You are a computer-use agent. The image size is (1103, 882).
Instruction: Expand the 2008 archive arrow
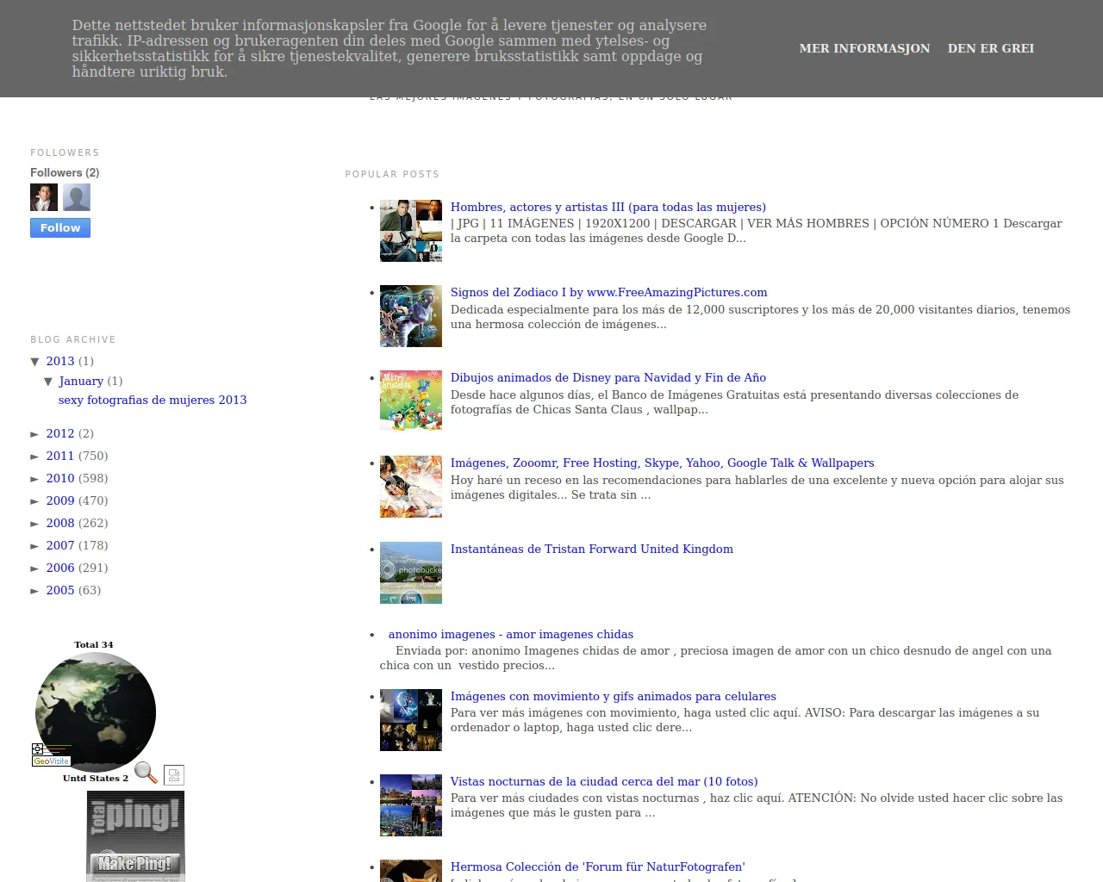pos(35,524)
